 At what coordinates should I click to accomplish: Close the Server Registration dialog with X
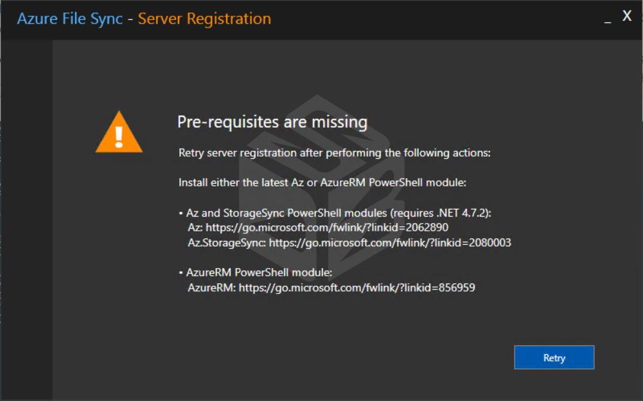626,16
